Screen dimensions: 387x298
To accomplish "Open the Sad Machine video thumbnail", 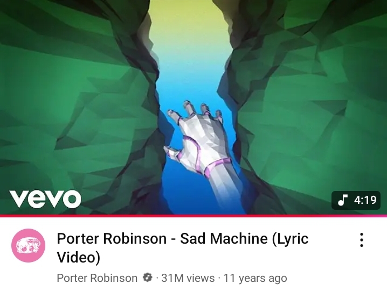I will coord(193,107).
